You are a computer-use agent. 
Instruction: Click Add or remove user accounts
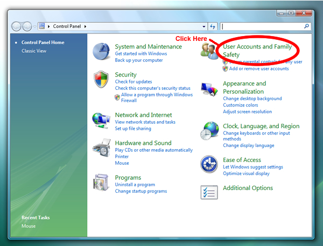click(x=259, y=68)
